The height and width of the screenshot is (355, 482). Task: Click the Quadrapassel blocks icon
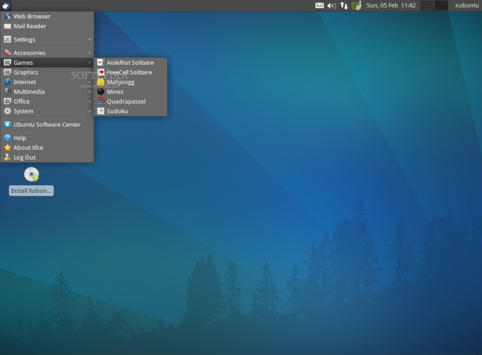click(x=100, y=101)
